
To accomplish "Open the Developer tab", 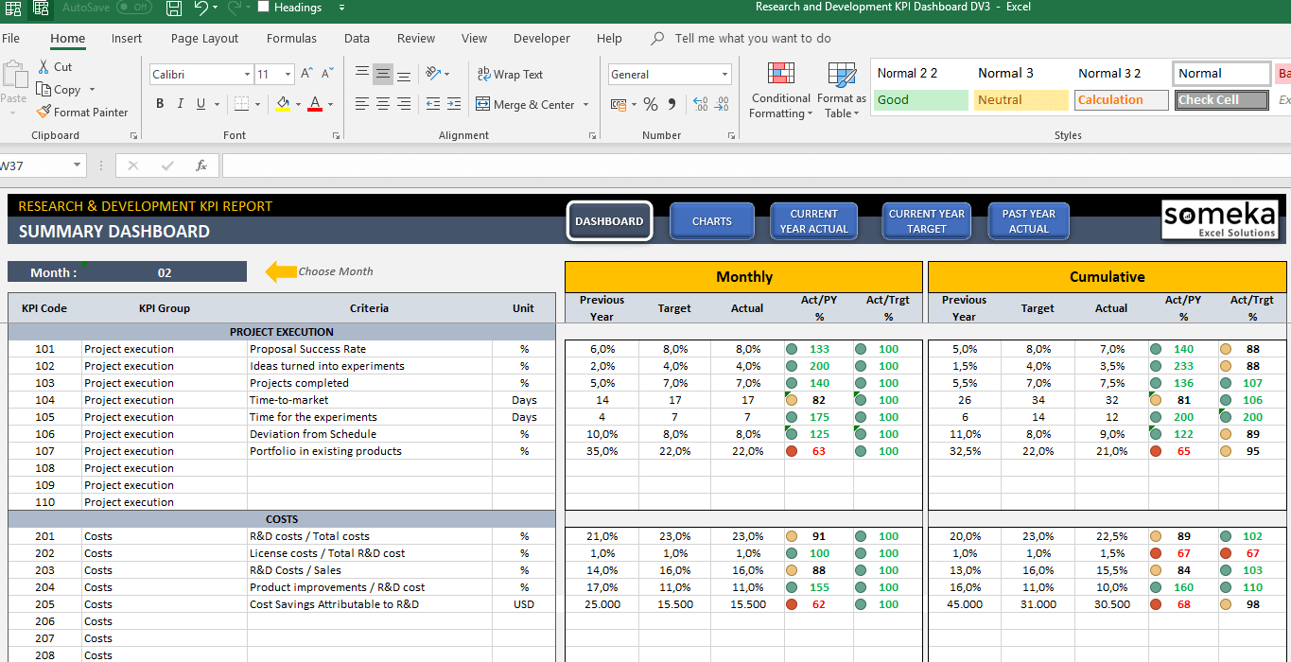I will click(541, 38).
